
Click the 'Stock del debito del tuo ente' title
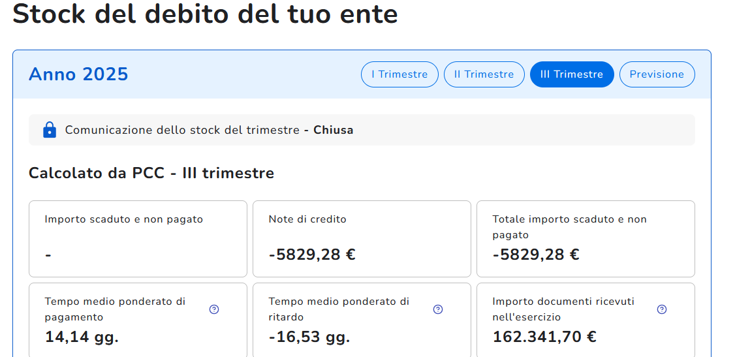tap(205, 14)
